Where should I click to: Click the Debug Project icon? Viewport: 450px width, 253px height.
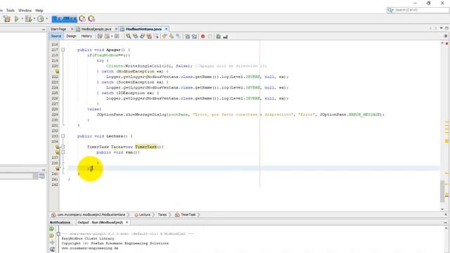(x=28, y=19)
